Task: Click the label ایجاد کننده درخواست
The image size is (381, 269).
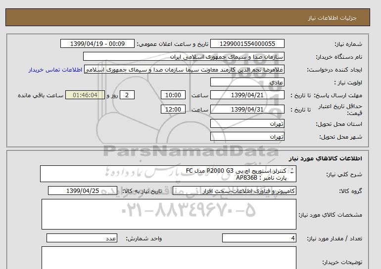Action: click(x=334, y=70)
